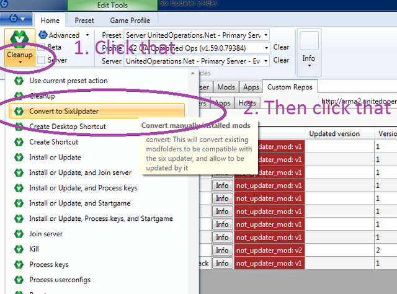Screen dimensions: 397x294
Task: Open the Six Updater application menu button
Action: 16,19
